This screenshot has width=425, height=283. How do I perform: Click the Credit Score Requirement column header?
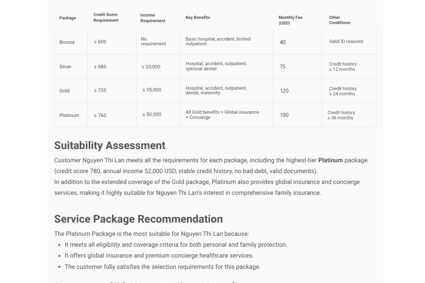click(x=106, y=17)
